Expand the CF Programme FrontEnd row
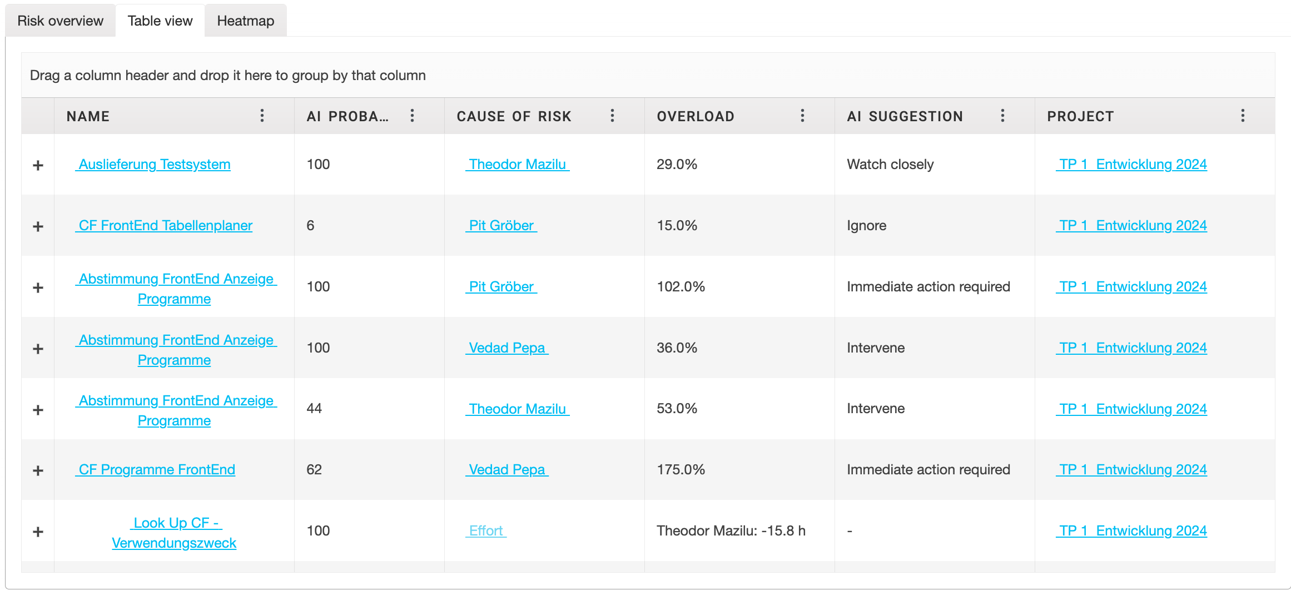The image size is (1291, 605). click(x=38, y=470)
